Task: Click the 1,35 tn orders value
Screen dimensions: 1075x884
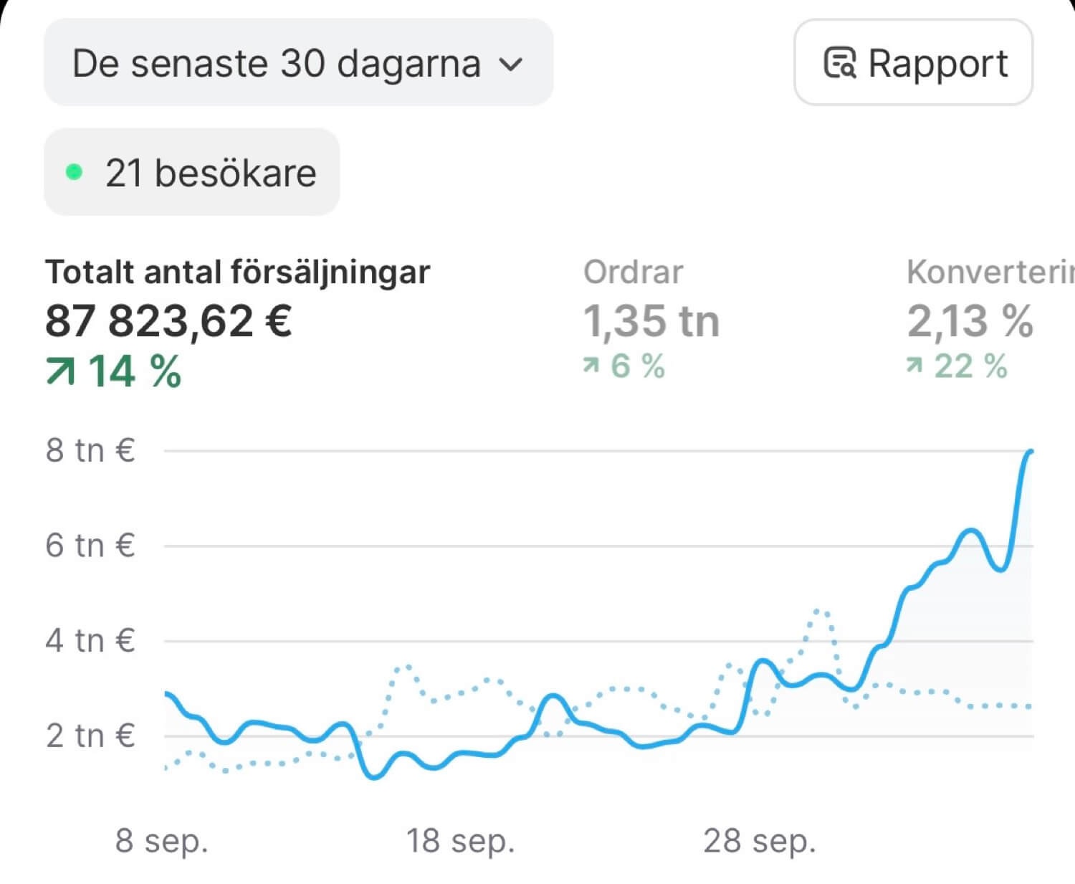Action: 651,320
